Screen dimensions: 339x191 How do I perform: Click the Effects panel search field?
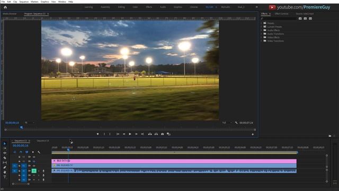pos(279,19)
